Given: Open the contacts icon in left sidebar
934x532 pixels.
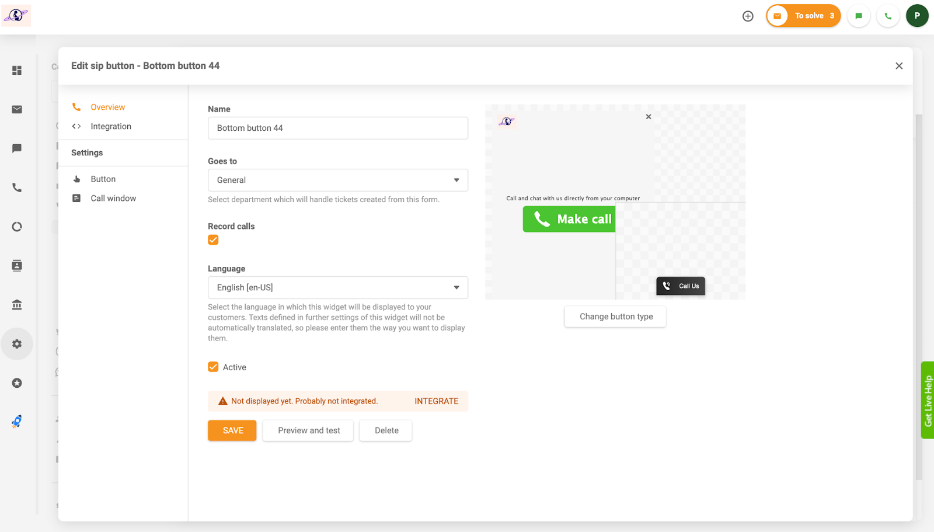Looking at the screenshot, I should pyautogui.click(x=17, y=266).
